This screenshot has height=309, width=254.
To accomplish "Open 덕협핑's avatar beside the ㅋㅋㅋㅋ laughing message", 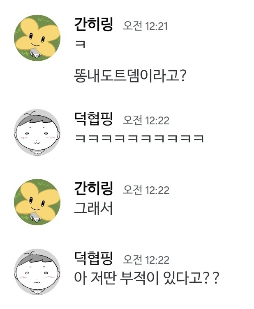I will [37, 132].
